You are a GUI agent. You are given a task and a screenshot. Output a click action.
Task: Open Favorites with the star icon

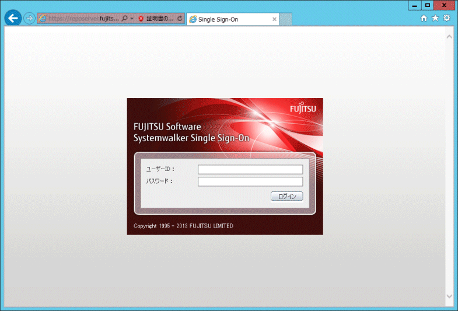435,18
